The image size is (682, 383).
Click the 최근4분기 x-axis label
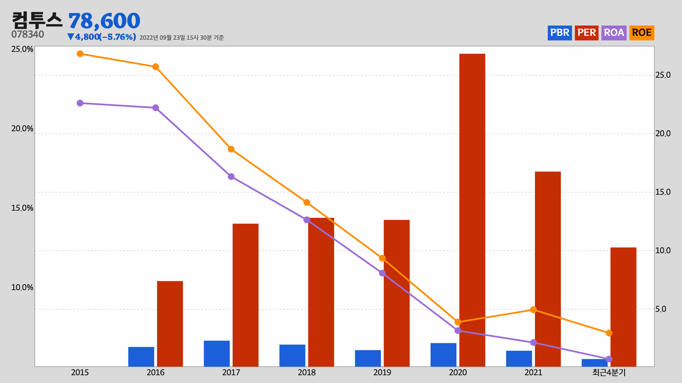point(609,372)
